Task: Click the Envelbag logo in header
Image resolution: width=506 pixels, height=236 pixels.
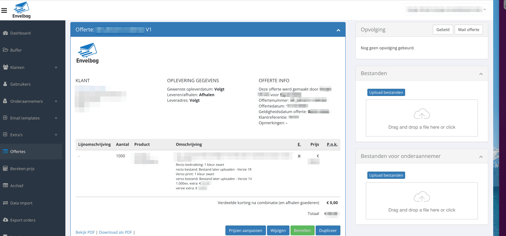Action: tap(21, 10)
